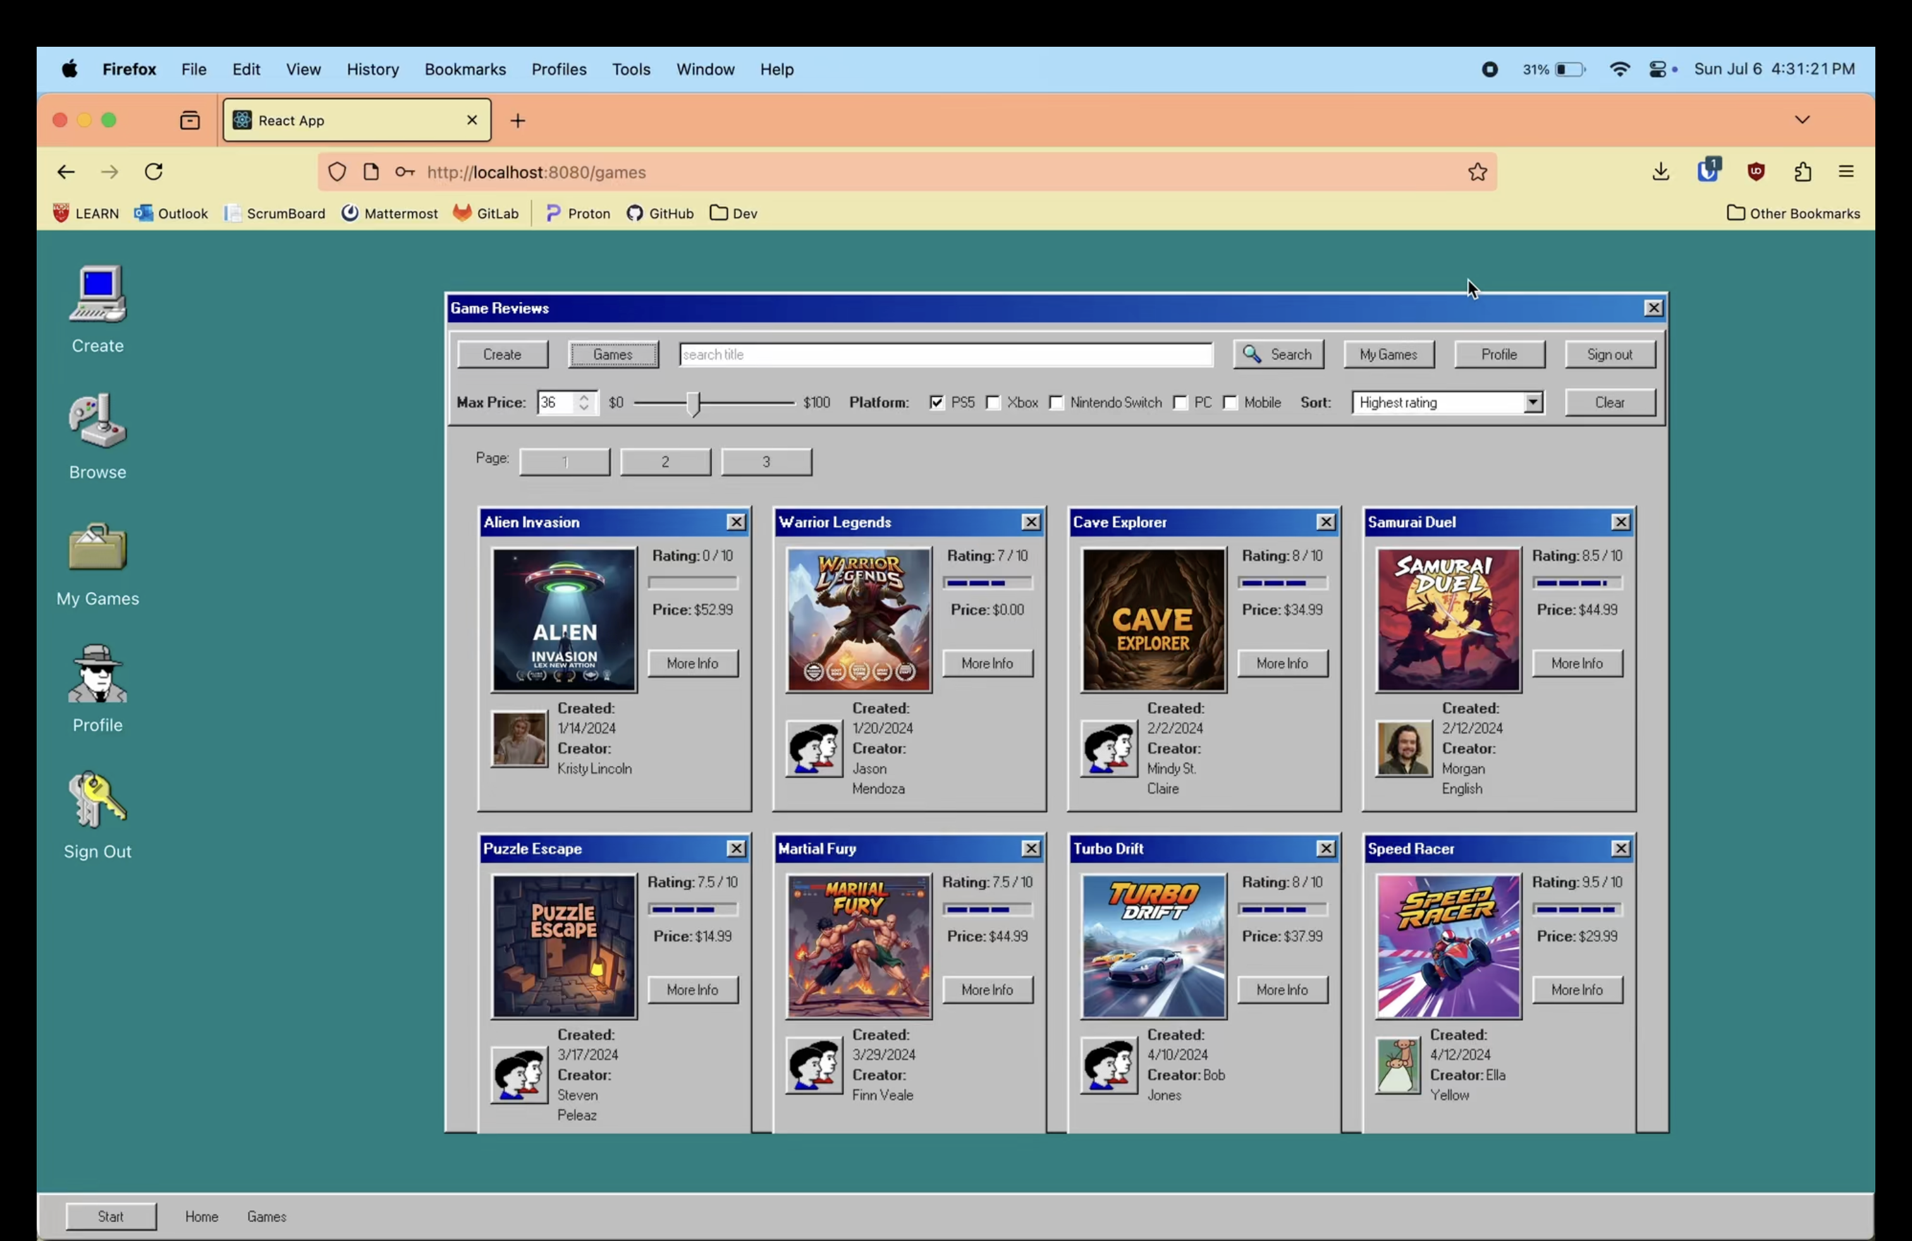Click the Home taskbar entry
Viewport: 1912px width, 1241px height.
202,1216
